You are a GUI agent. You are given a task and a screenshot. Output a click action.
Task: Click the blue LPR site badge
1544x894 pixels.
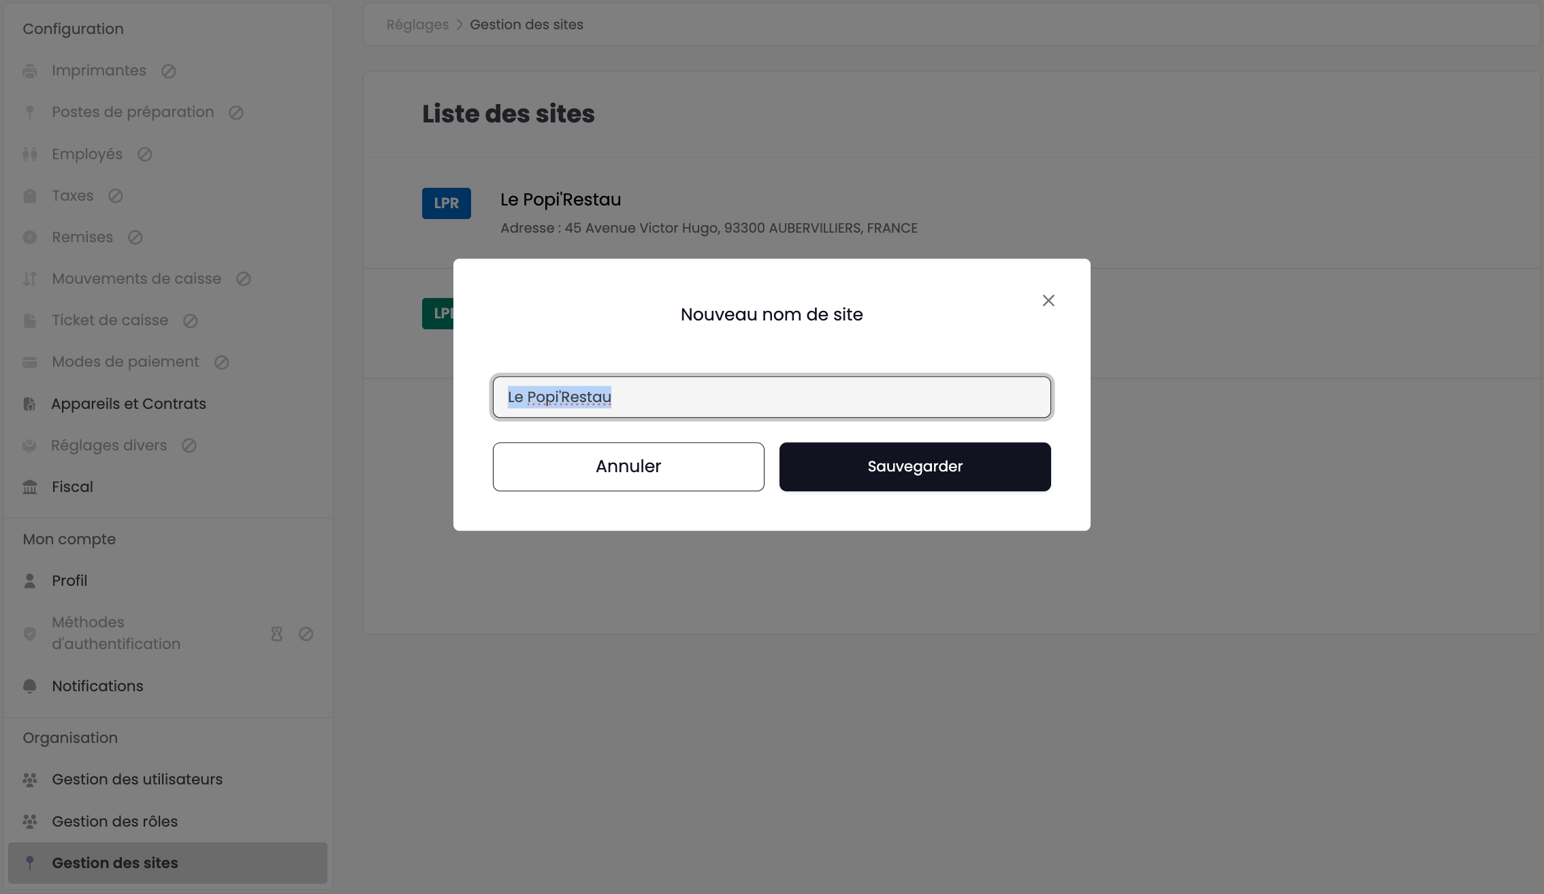click(x=447, y=203)
